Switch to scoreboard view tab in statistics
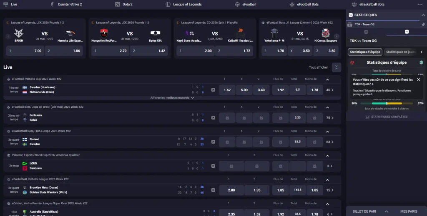This screenshot has width=427, height=216. coord(366,32)
